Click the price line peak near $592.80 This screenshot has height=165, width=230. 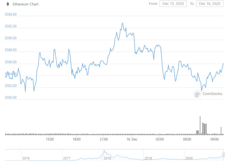(123, 23)
